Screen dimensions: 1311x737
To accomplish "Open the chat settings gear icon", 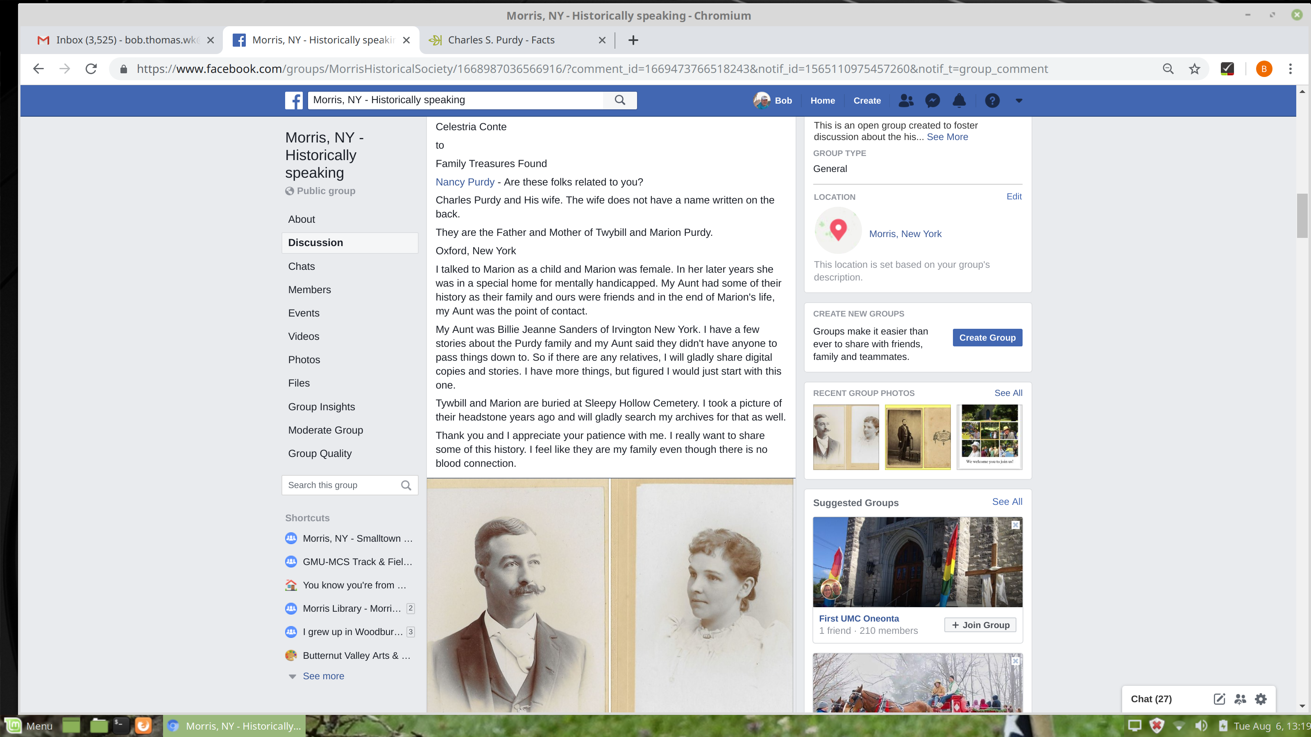I will (1261, 699).
